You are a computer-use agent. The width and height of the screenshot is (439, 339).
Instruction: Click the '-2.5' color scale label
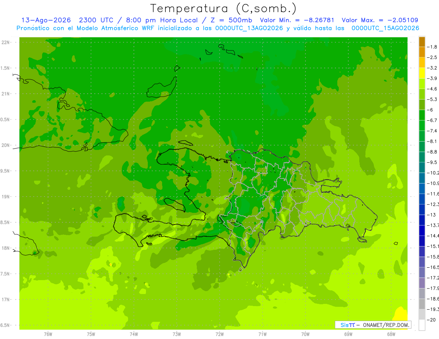[x=432, y=57]
